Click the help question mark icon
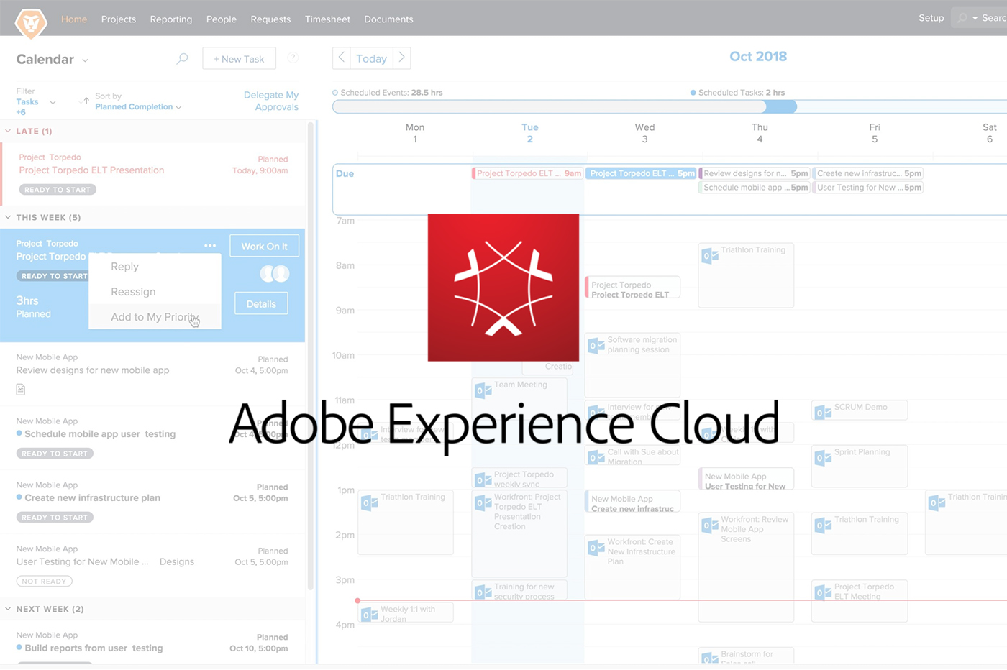Image resolution: width=1007 pixels, height=670 pixels. (x=293, y=58)
